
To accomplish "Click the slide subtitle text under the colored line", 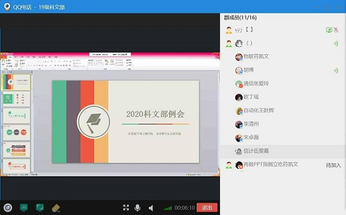I will 155,134.
